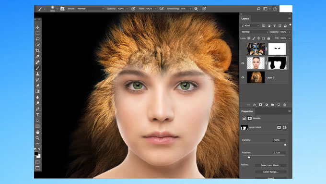
Task: Select the Pen tool
Action: coord(37,109)
